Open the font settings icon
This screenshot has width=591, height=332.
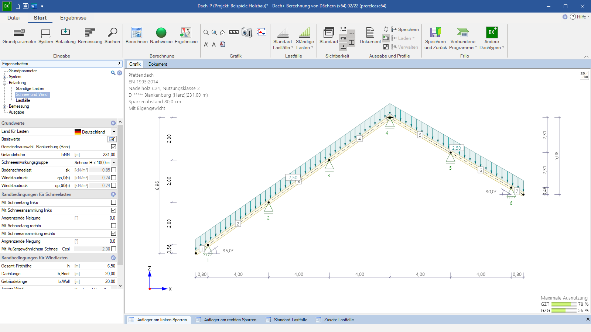click(x=222, y=44)
